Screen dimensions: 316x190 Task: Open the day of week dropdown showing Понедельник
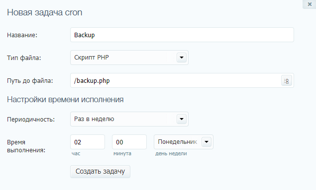[x=184, y=142]
